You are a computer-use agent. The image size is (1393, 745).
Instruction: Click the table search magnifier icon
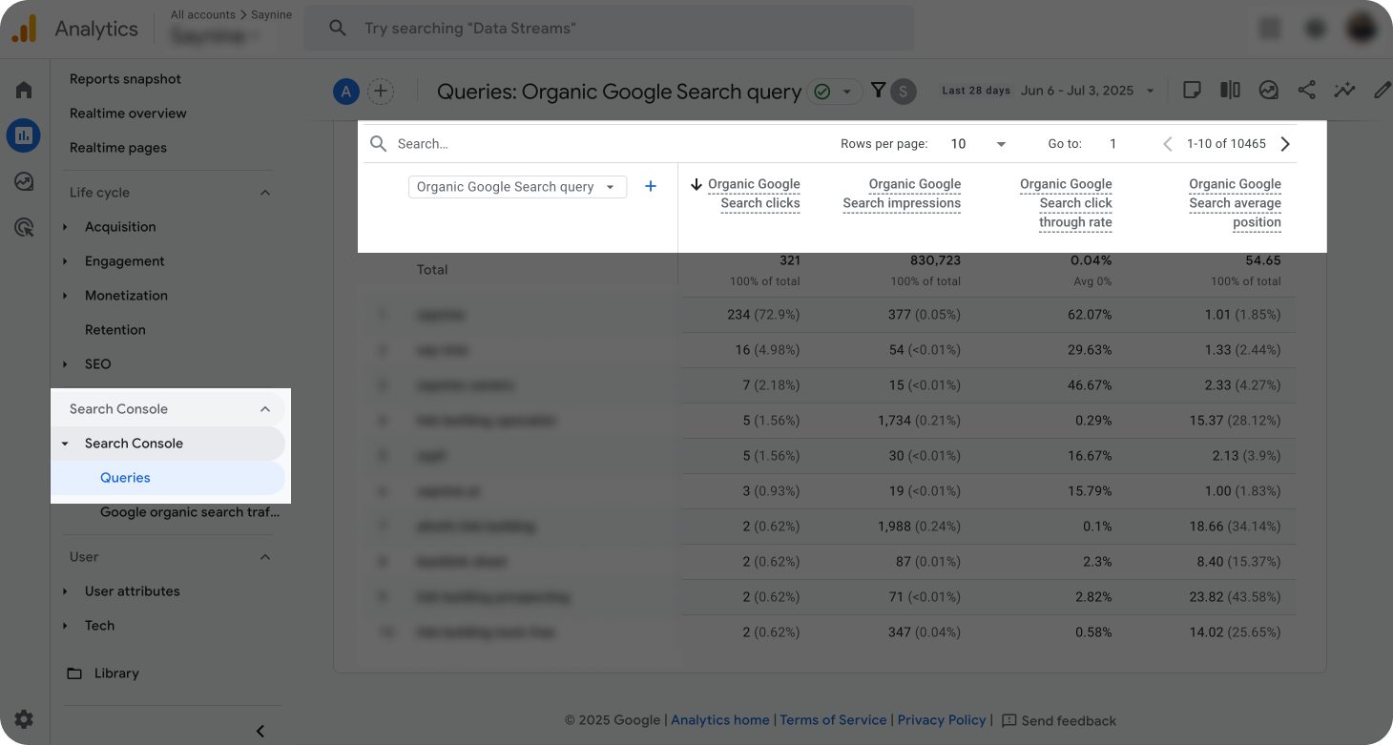[379, 144]
